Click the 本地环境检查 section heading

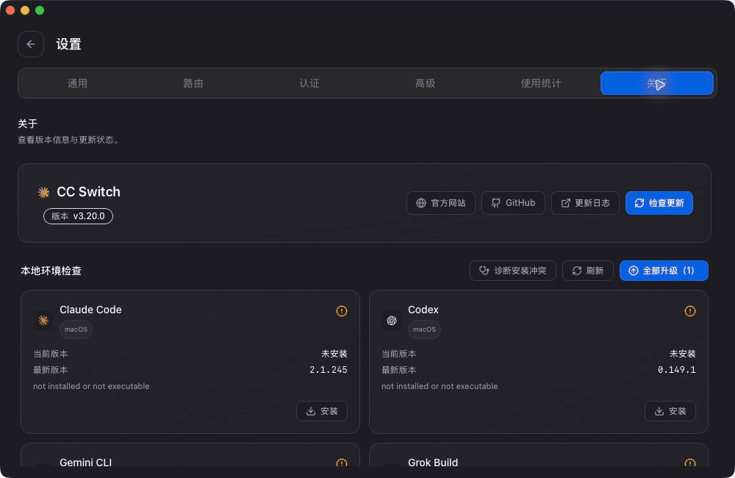tap(51, 271)
